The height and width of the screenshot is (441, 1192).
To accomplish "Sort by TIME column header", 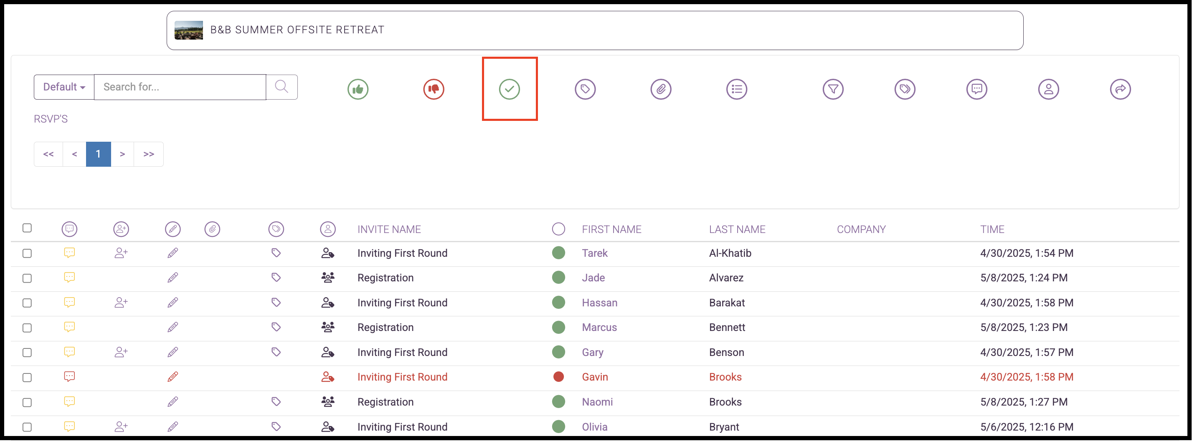I will click(x=992, y=230).
